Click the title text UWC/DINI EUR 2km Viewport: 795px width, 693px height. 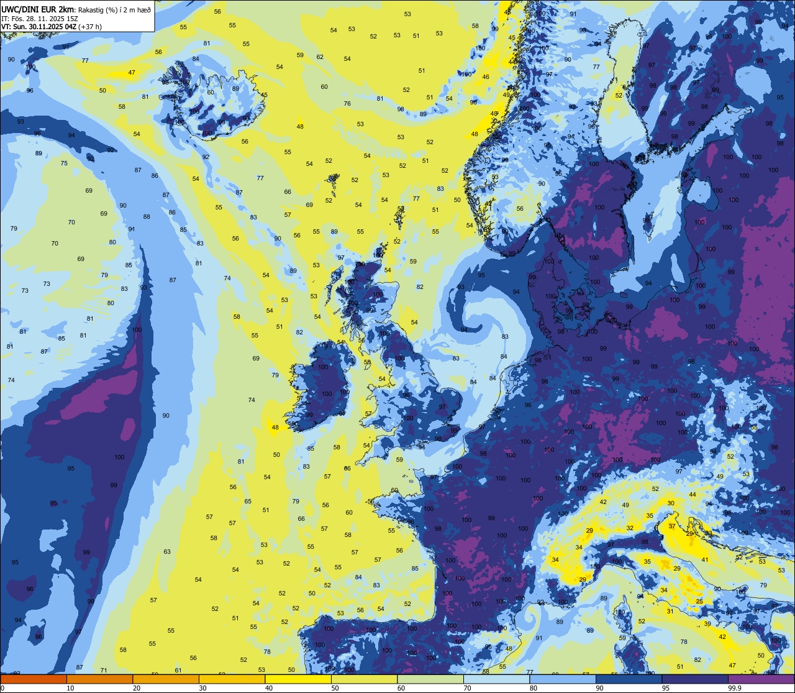pyautogui.click(x=38, y=10)
